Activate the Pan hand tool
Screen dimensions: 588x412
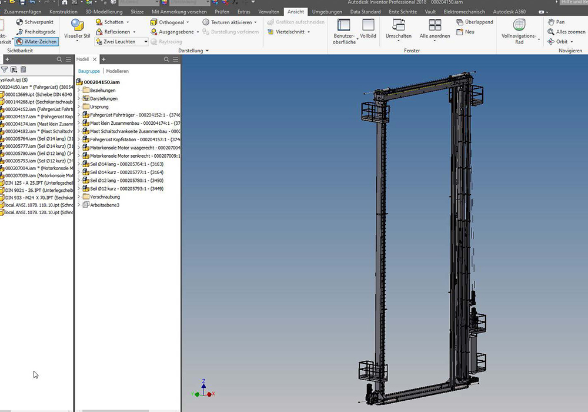pyautogui.click(x=551, y=22)
